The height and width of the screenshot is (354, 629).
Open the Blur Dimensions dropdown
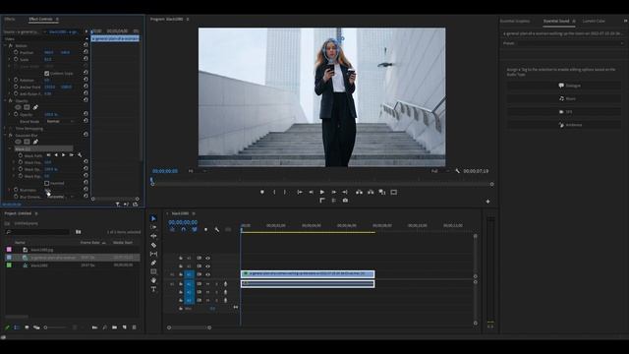click(60, 197)
